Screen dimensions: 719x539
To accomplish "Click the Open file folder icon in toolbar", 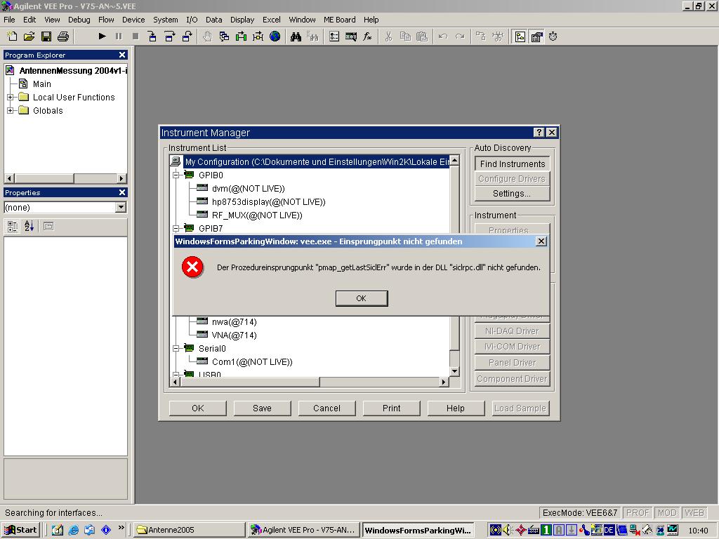I will pos(29,36).
